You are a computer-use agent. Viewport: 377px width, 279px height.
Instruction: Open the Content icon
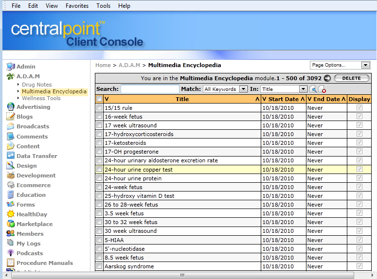pos(11,146)
